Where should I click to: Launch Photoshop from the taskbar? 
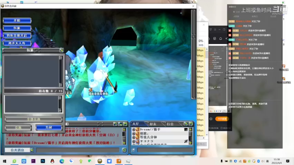click(43, 161)
